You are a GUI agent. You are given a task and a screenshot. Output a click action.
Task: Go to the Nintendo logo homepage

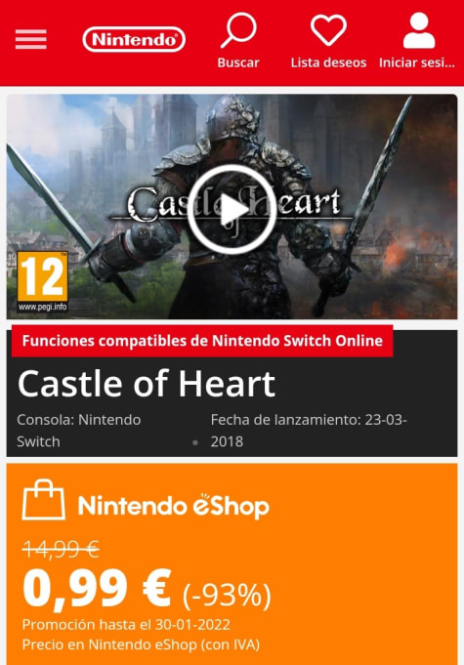[134, 39]
